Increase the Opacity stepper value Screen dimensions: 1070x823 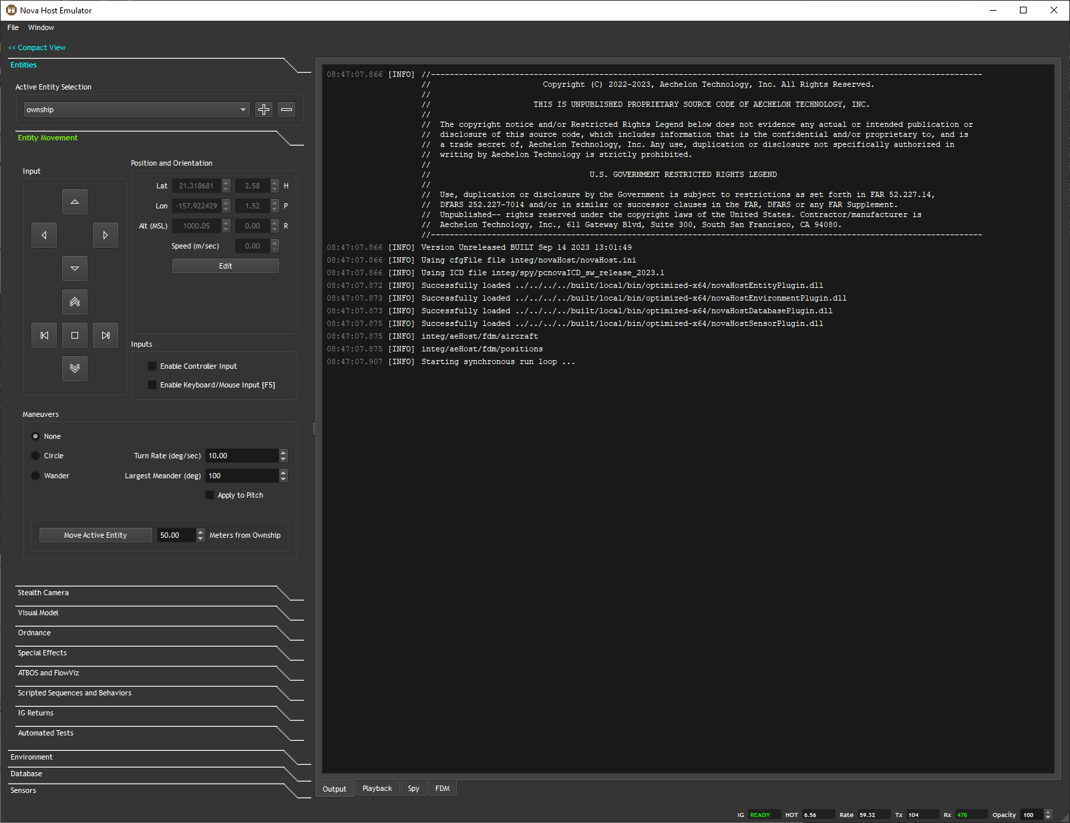click(x=1048, y=812)
